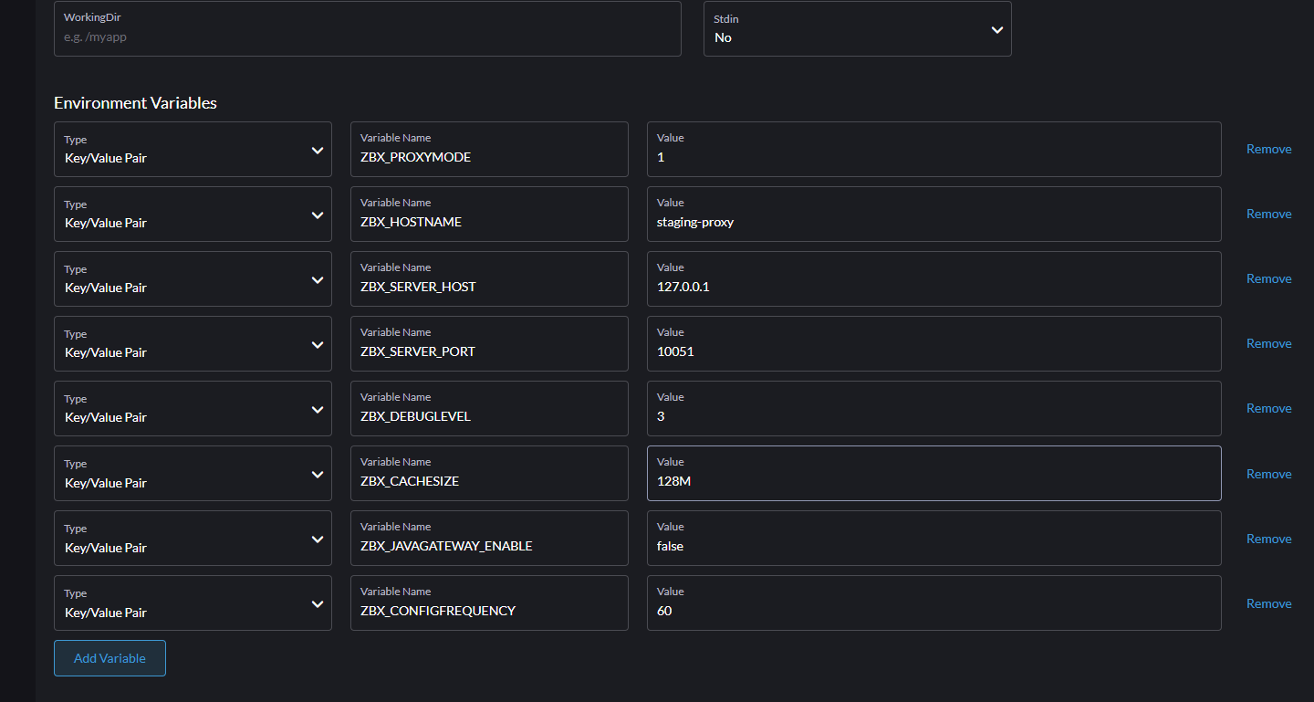Remove the ZBX_SERVER_PORT variable
Screen dimensions: 1314x702
point(1268,343)
